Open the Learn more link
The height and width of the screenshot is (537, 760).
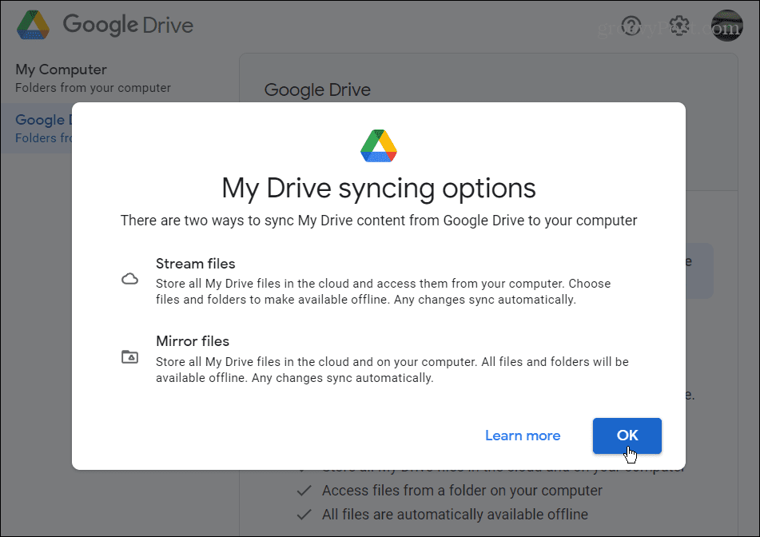523,436
